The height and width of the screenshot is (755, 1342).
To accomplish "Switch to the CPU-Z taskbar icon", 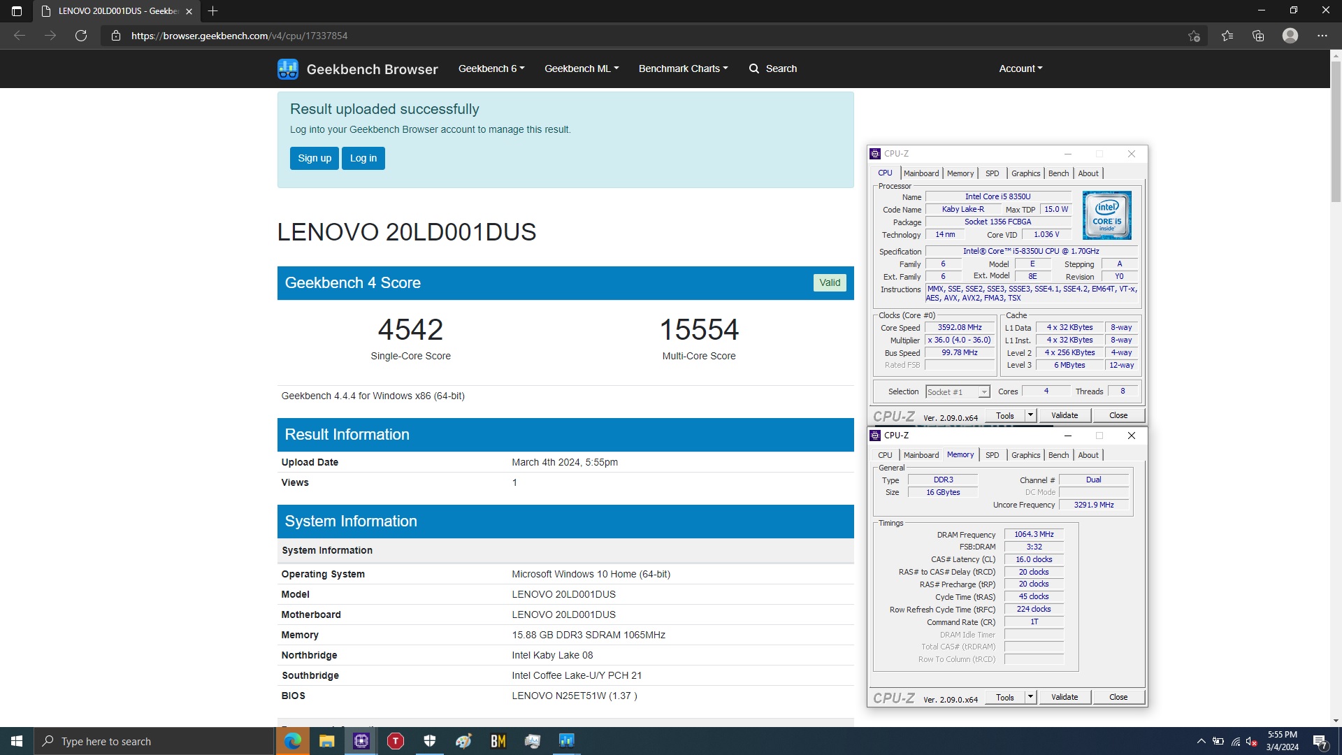I will pos(361,741).
